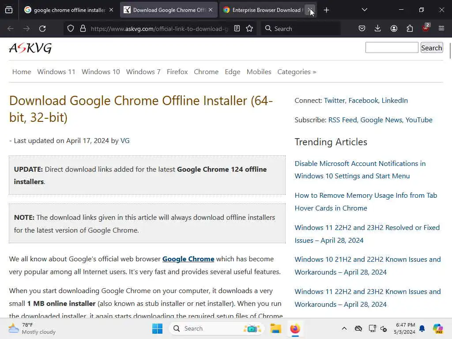This screenshot has height=339, width=452.
Task: Click the taskbar Search box
Action: click(x=217, y=328)
